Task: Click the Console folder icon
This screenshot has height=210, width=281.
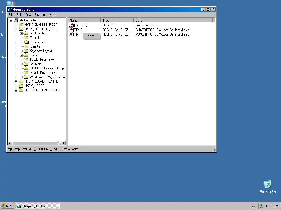Action: 26,38
